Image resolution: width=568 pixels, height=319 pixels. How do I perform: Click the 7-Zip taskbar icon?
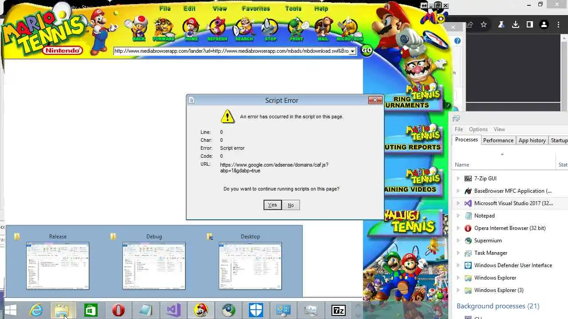tap(339, 311)
